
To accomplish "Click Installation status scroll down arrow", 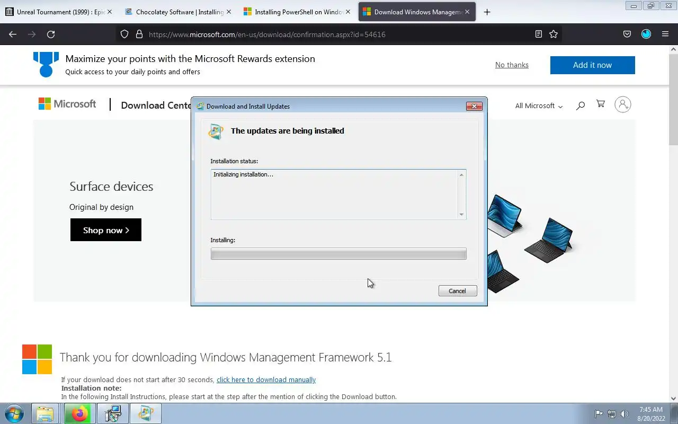I will 461,215.
